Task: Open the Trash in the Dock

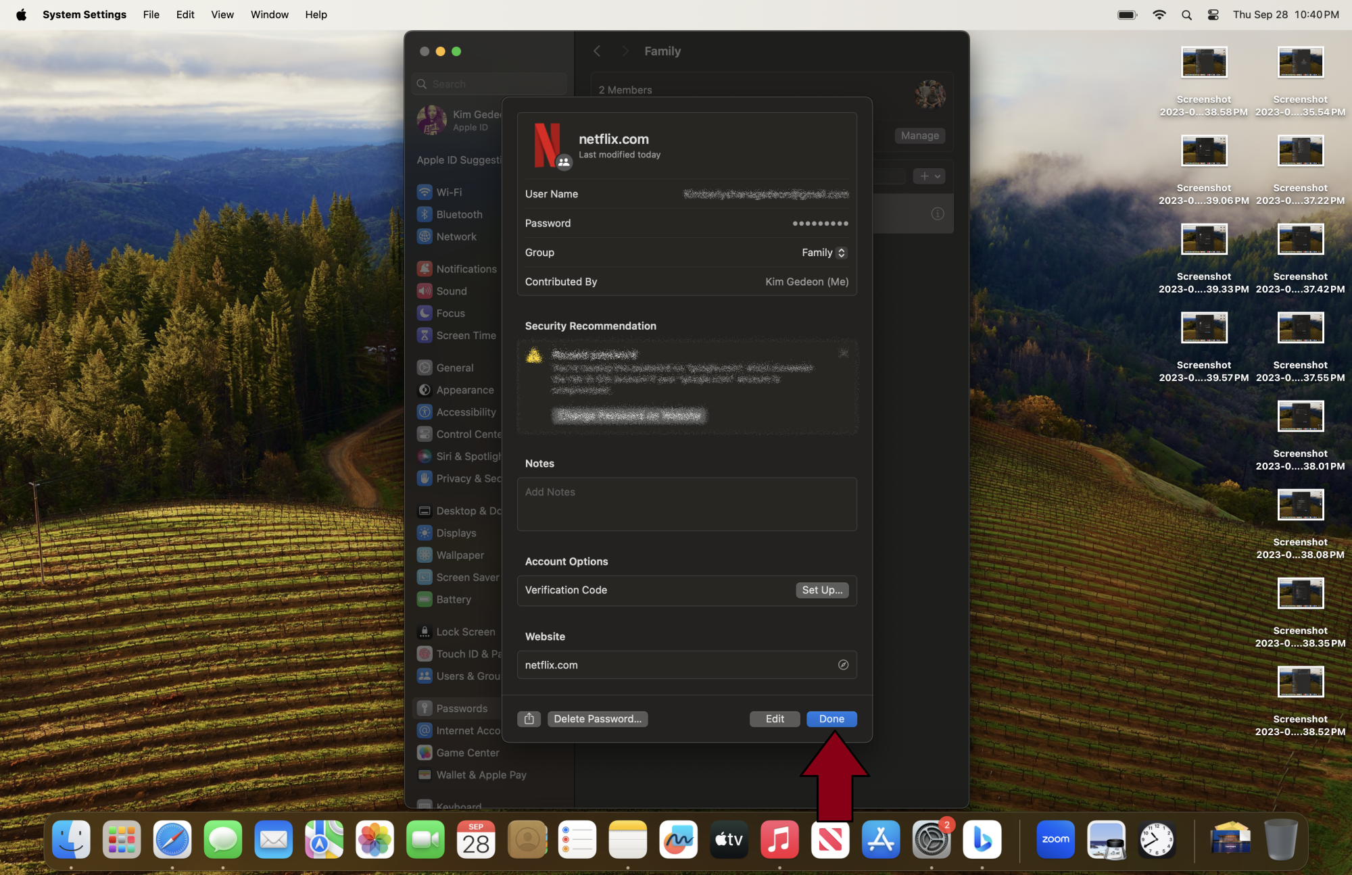Action: pos(1281,840)
